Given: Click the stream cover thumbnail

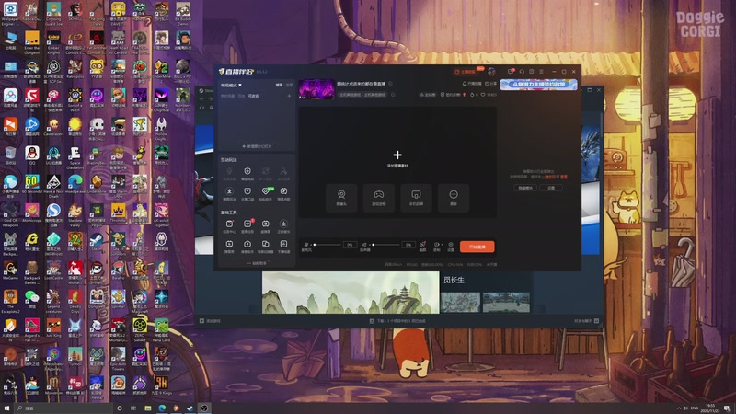Looking at the screenshot, I should 316,89.
